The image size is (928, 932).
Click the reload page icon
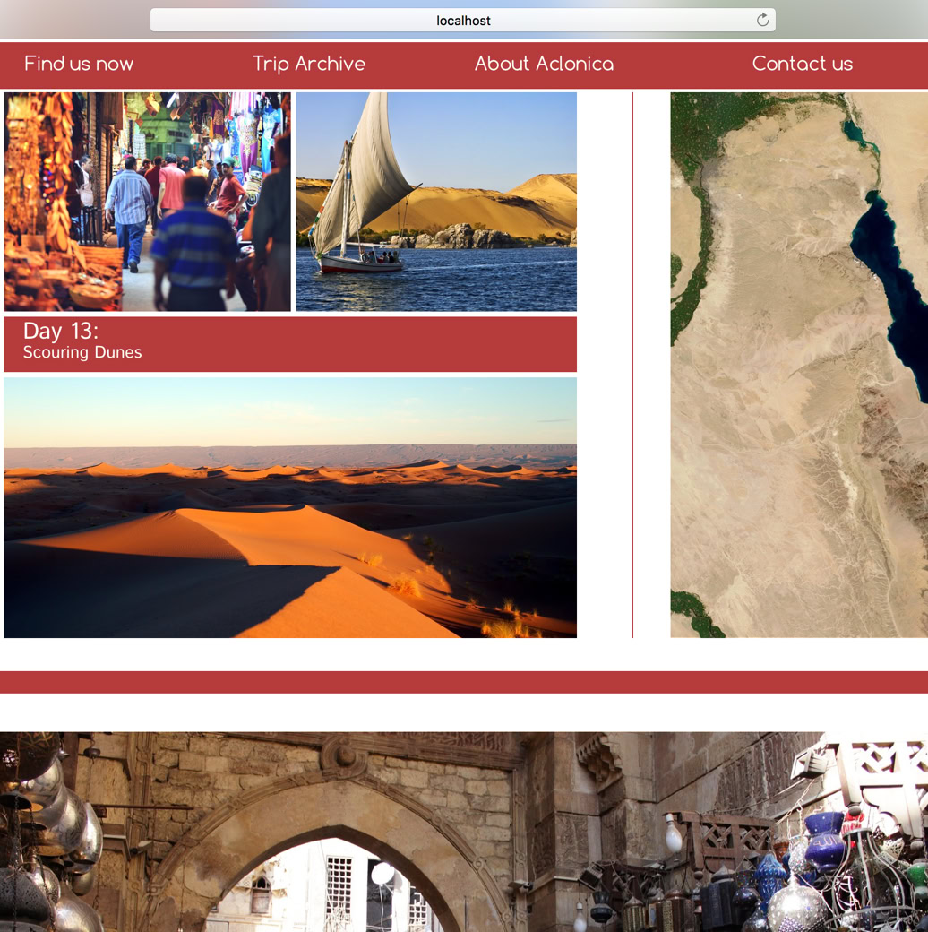click(762, 20)
